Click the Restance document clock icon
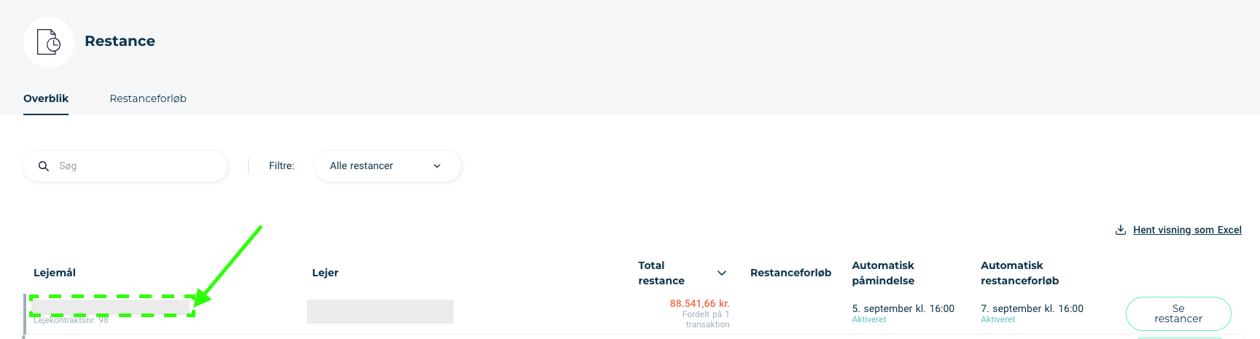Viewport: 1260px width, 339px height. click(49, 42)
